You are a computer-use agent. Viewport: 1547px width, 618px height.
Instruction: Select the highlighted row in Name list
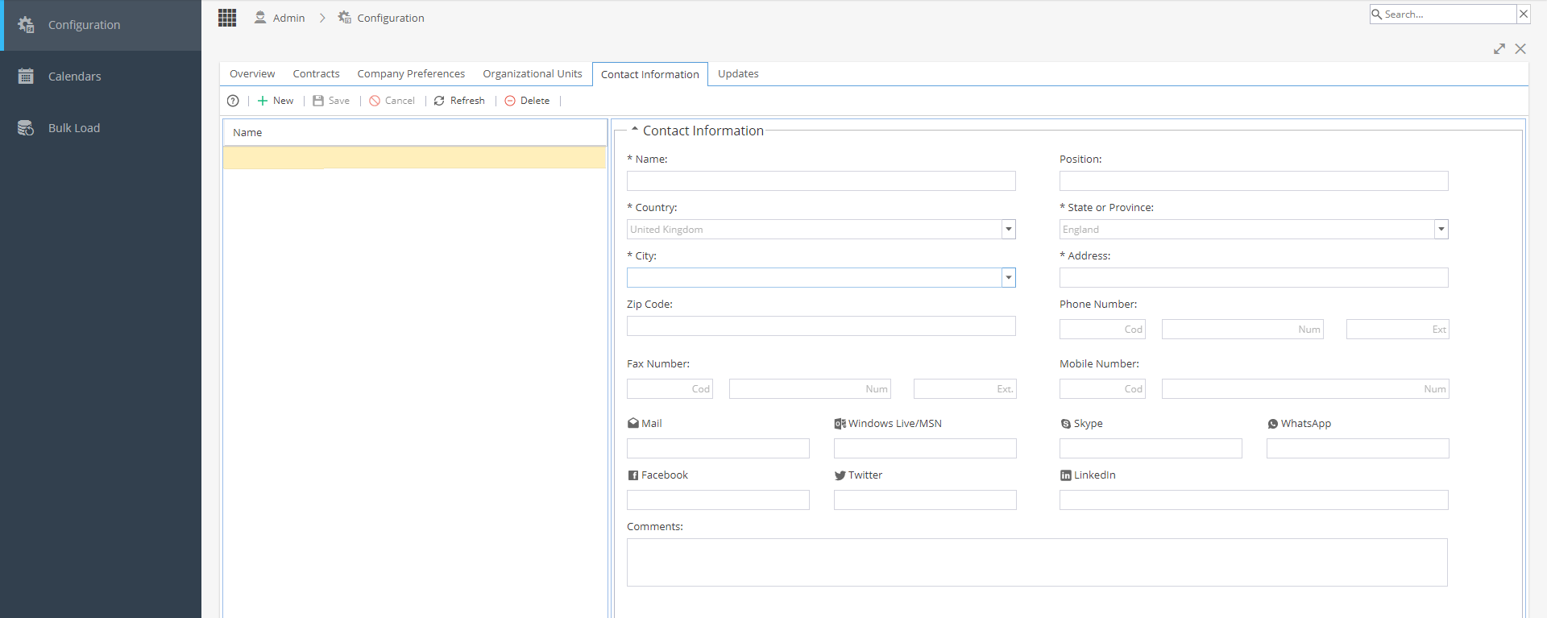(414, 157)
